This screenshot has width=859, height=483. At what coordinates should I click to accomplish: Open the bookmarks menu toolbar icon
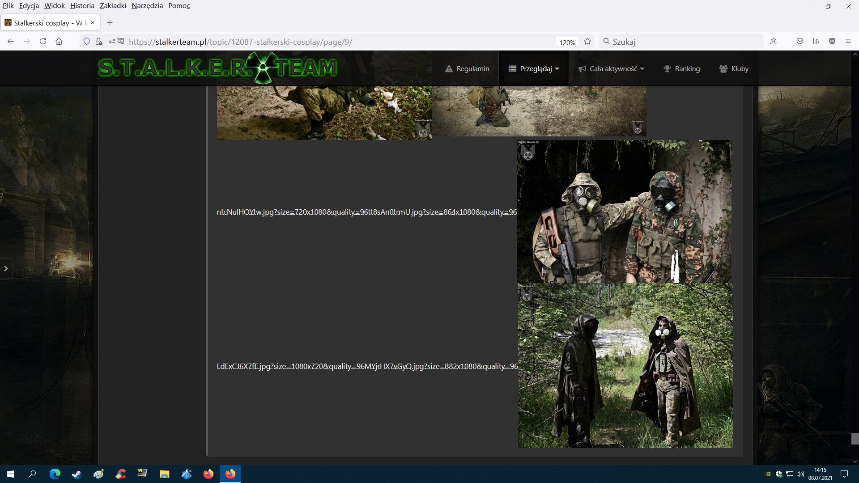774,42
